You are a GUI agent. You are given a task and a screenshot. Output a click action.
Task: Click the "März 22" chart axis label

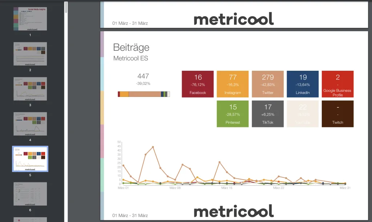(x=279, y=188)
